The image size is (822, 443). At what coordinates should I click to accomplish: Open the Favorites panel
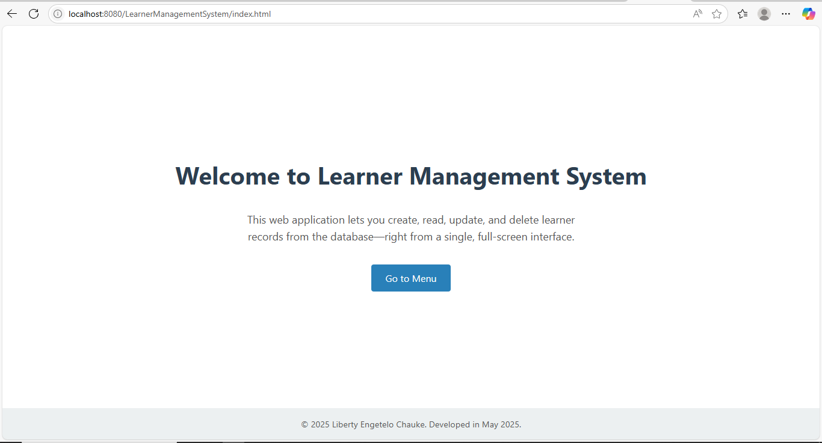[x=742, y=13]
